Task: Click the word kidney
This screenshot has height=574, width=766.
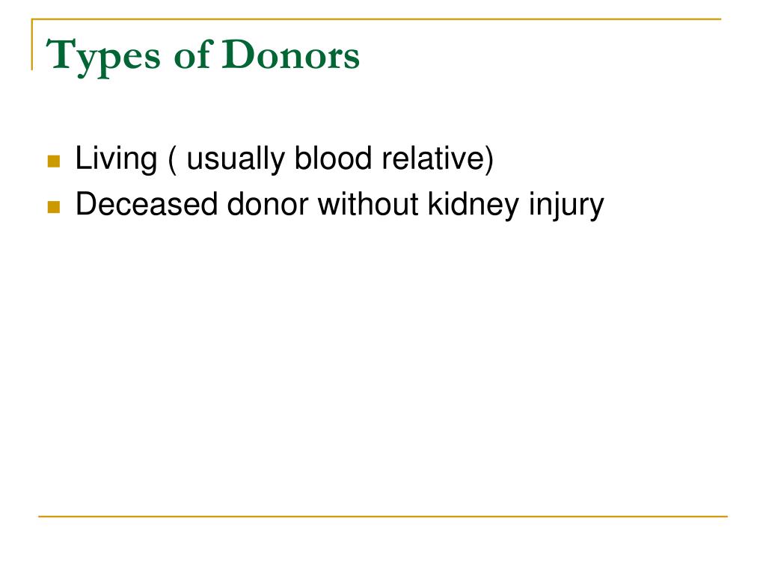Action: pyautogui.click(x=474, y=205)
